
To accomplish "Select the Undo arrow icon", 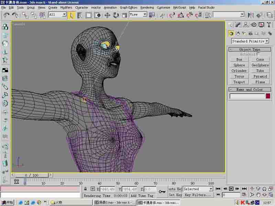I will 7,15.
